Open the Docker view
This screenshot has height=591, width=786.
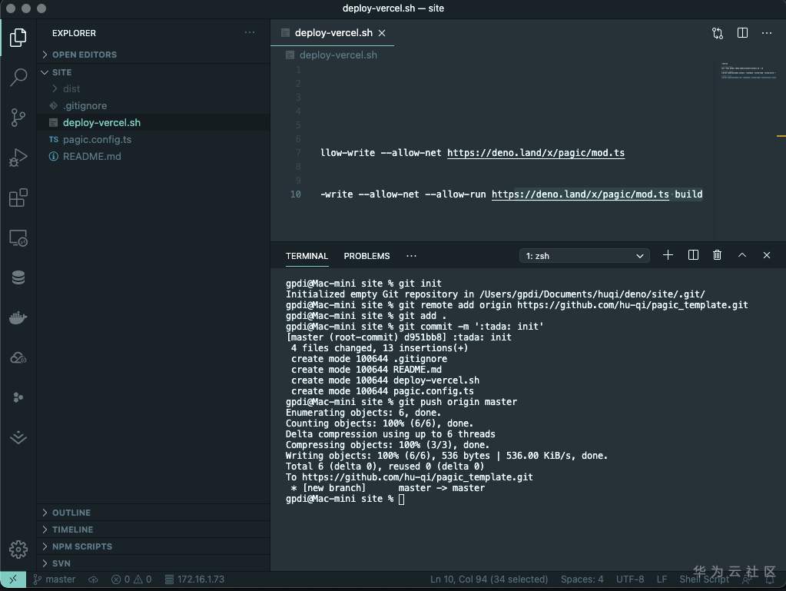pyautogui.click(x=18, y=317)
